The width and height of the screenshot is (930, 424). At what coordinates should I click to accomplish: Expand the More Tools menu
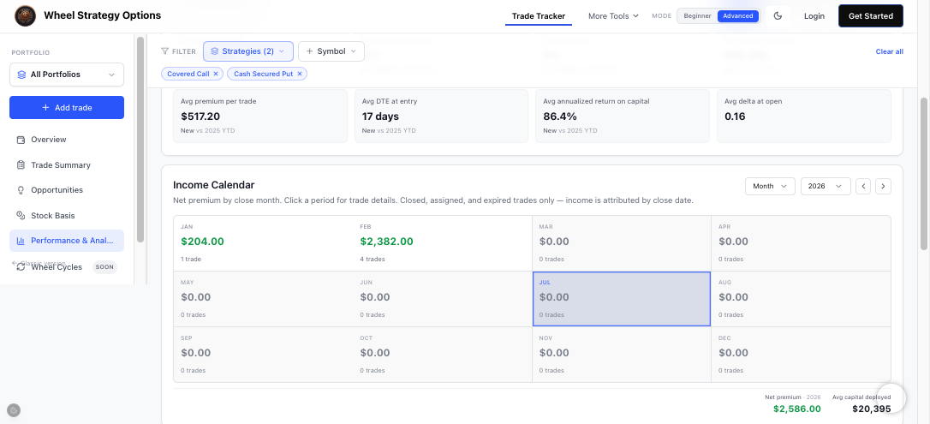pyautogui.click(x=613, y=16)
